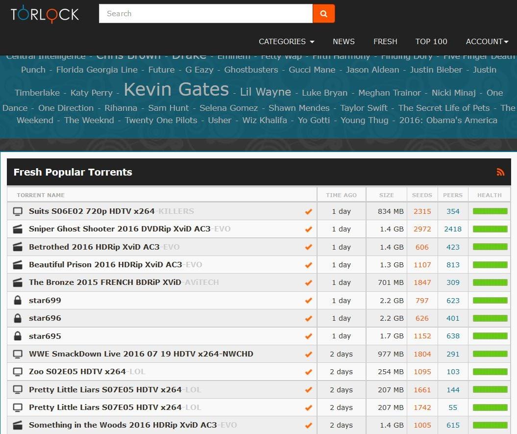Click the verified checkmark on Beautiful Prison row
This screenshot has width=517, height=434.
tap(308, 265)
